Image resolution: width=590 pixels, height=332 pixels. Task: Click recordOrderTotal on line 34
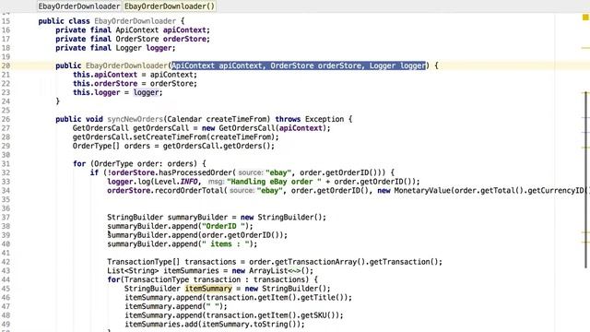(189, 191)
